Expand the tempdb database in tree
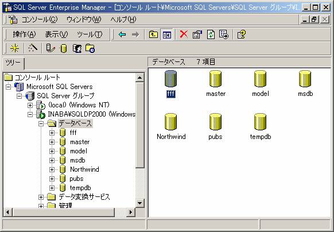Image resolution: width=334 pixels, height=232 pixels. click(52, 188)
